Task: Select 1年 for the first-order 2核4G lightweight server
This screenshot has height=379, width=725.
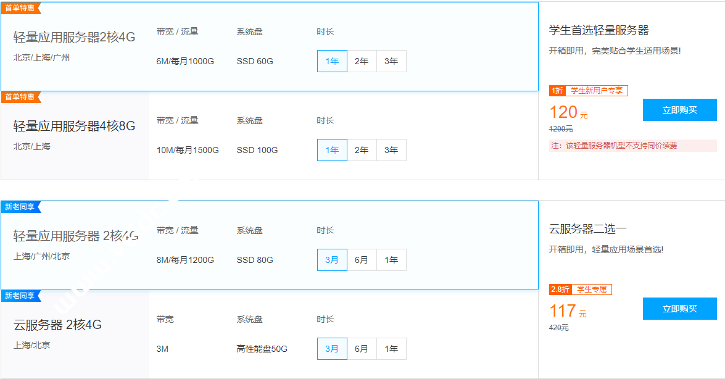Action: (332, 61)
